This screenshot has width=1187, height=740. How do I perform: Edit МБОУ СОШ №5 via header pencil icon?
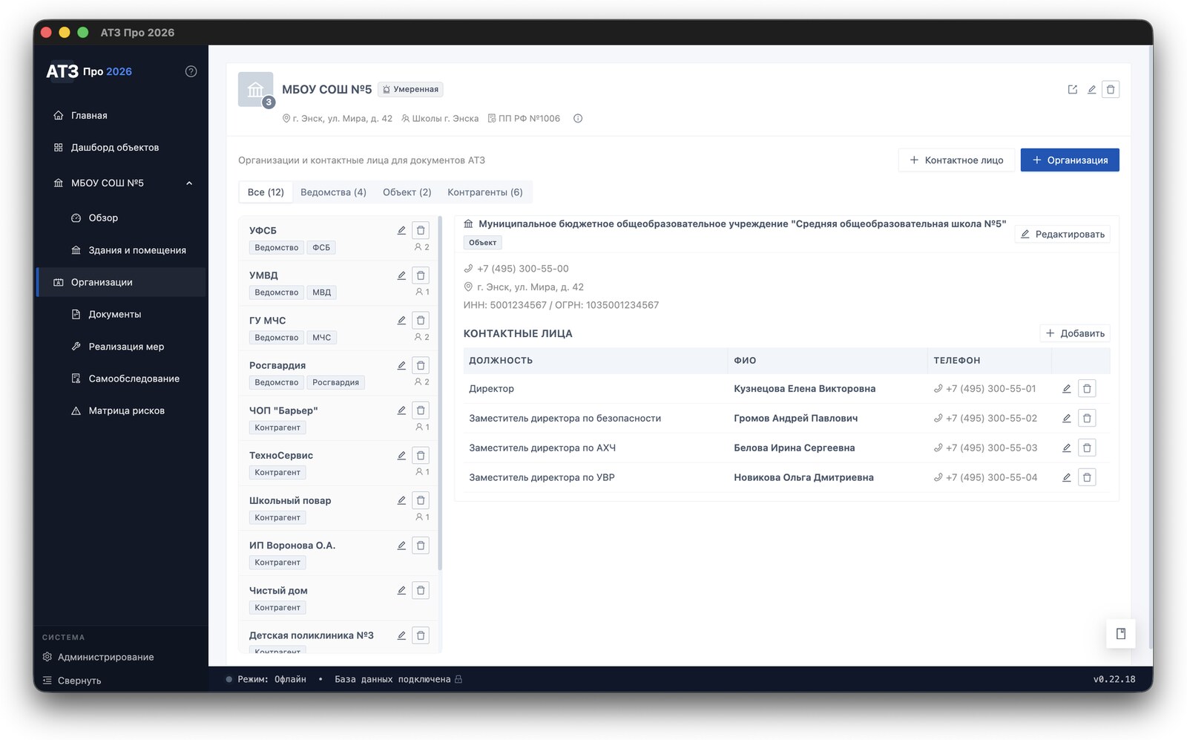tap(1091, 89)
